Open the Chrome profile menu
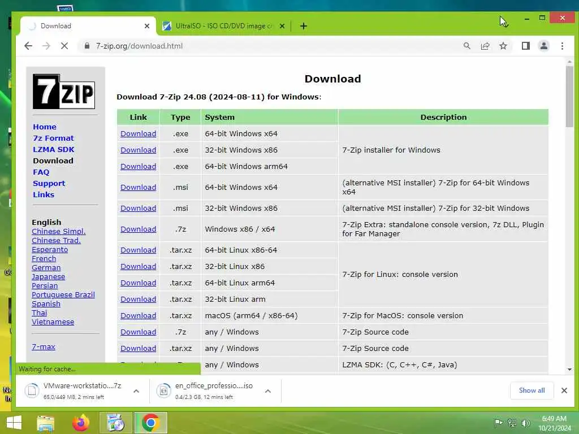Screen dimensions: 579x434 click(544, 46)
